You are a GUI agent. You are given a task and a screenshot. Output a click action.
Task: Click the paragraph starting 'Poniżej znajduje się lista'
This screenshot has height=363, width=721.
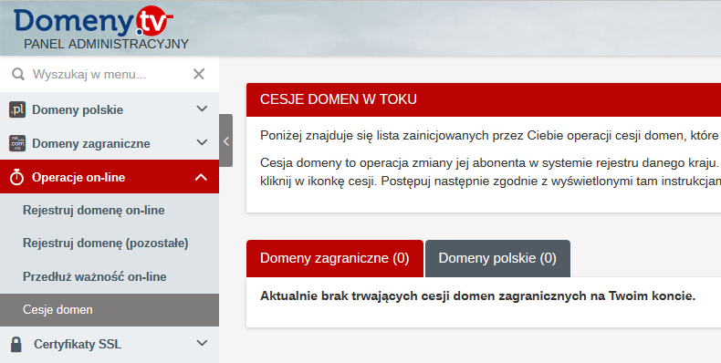490,136
